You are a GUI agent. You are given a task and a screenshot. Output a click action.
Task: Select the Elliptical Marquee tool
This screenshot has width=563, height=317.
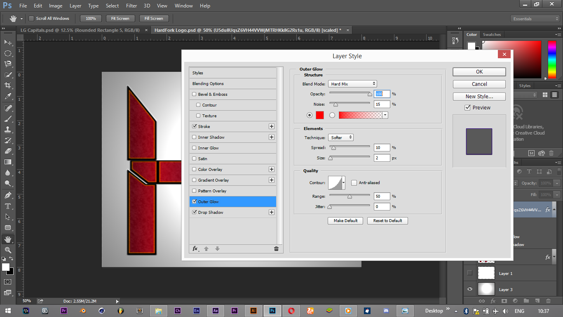pos(8,53)
